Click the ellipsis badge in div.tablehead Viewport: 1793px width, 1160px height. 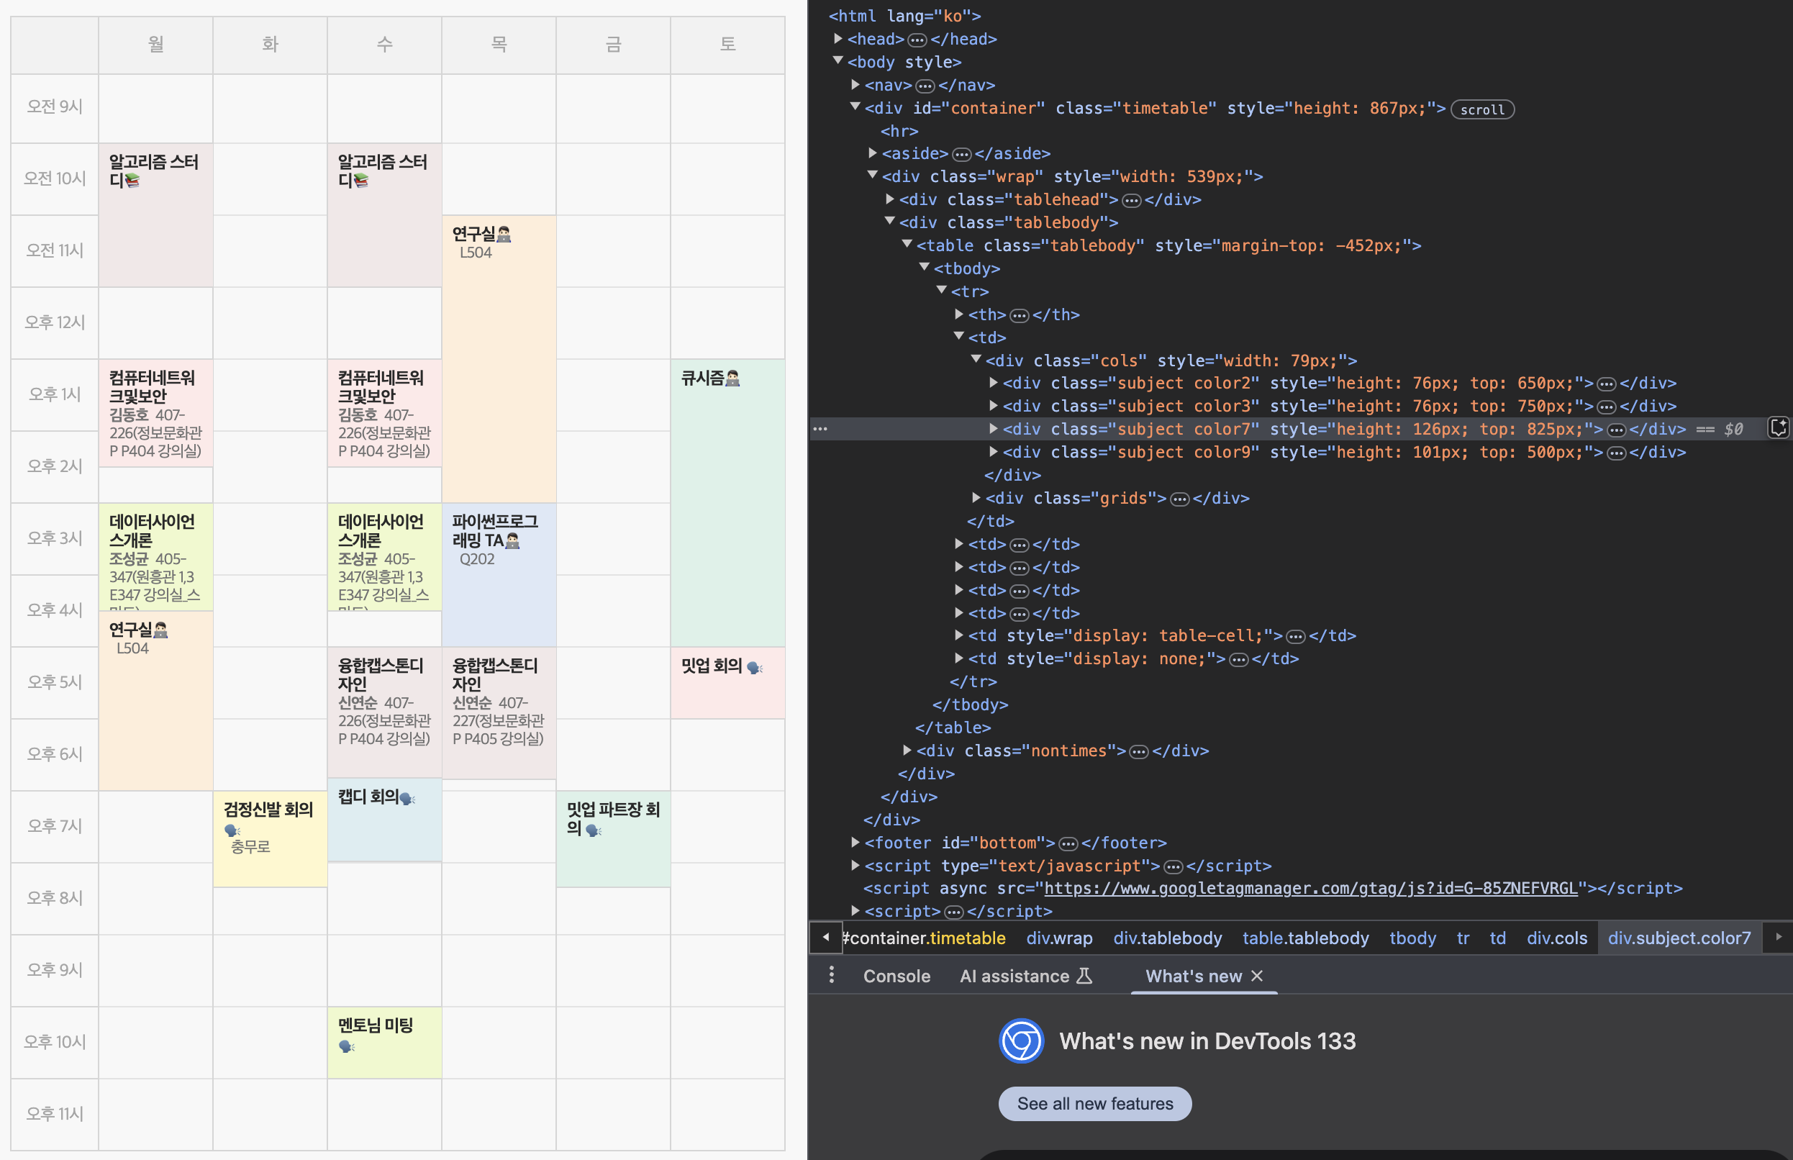pos(1131,200)
